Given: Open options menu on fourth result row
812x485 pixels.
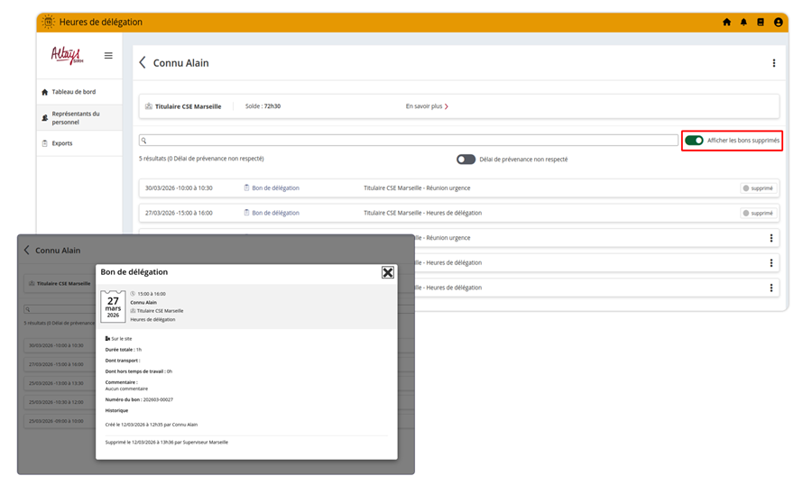Looking at the screenshot, I should pyautogui.click(x=770, y=263).
